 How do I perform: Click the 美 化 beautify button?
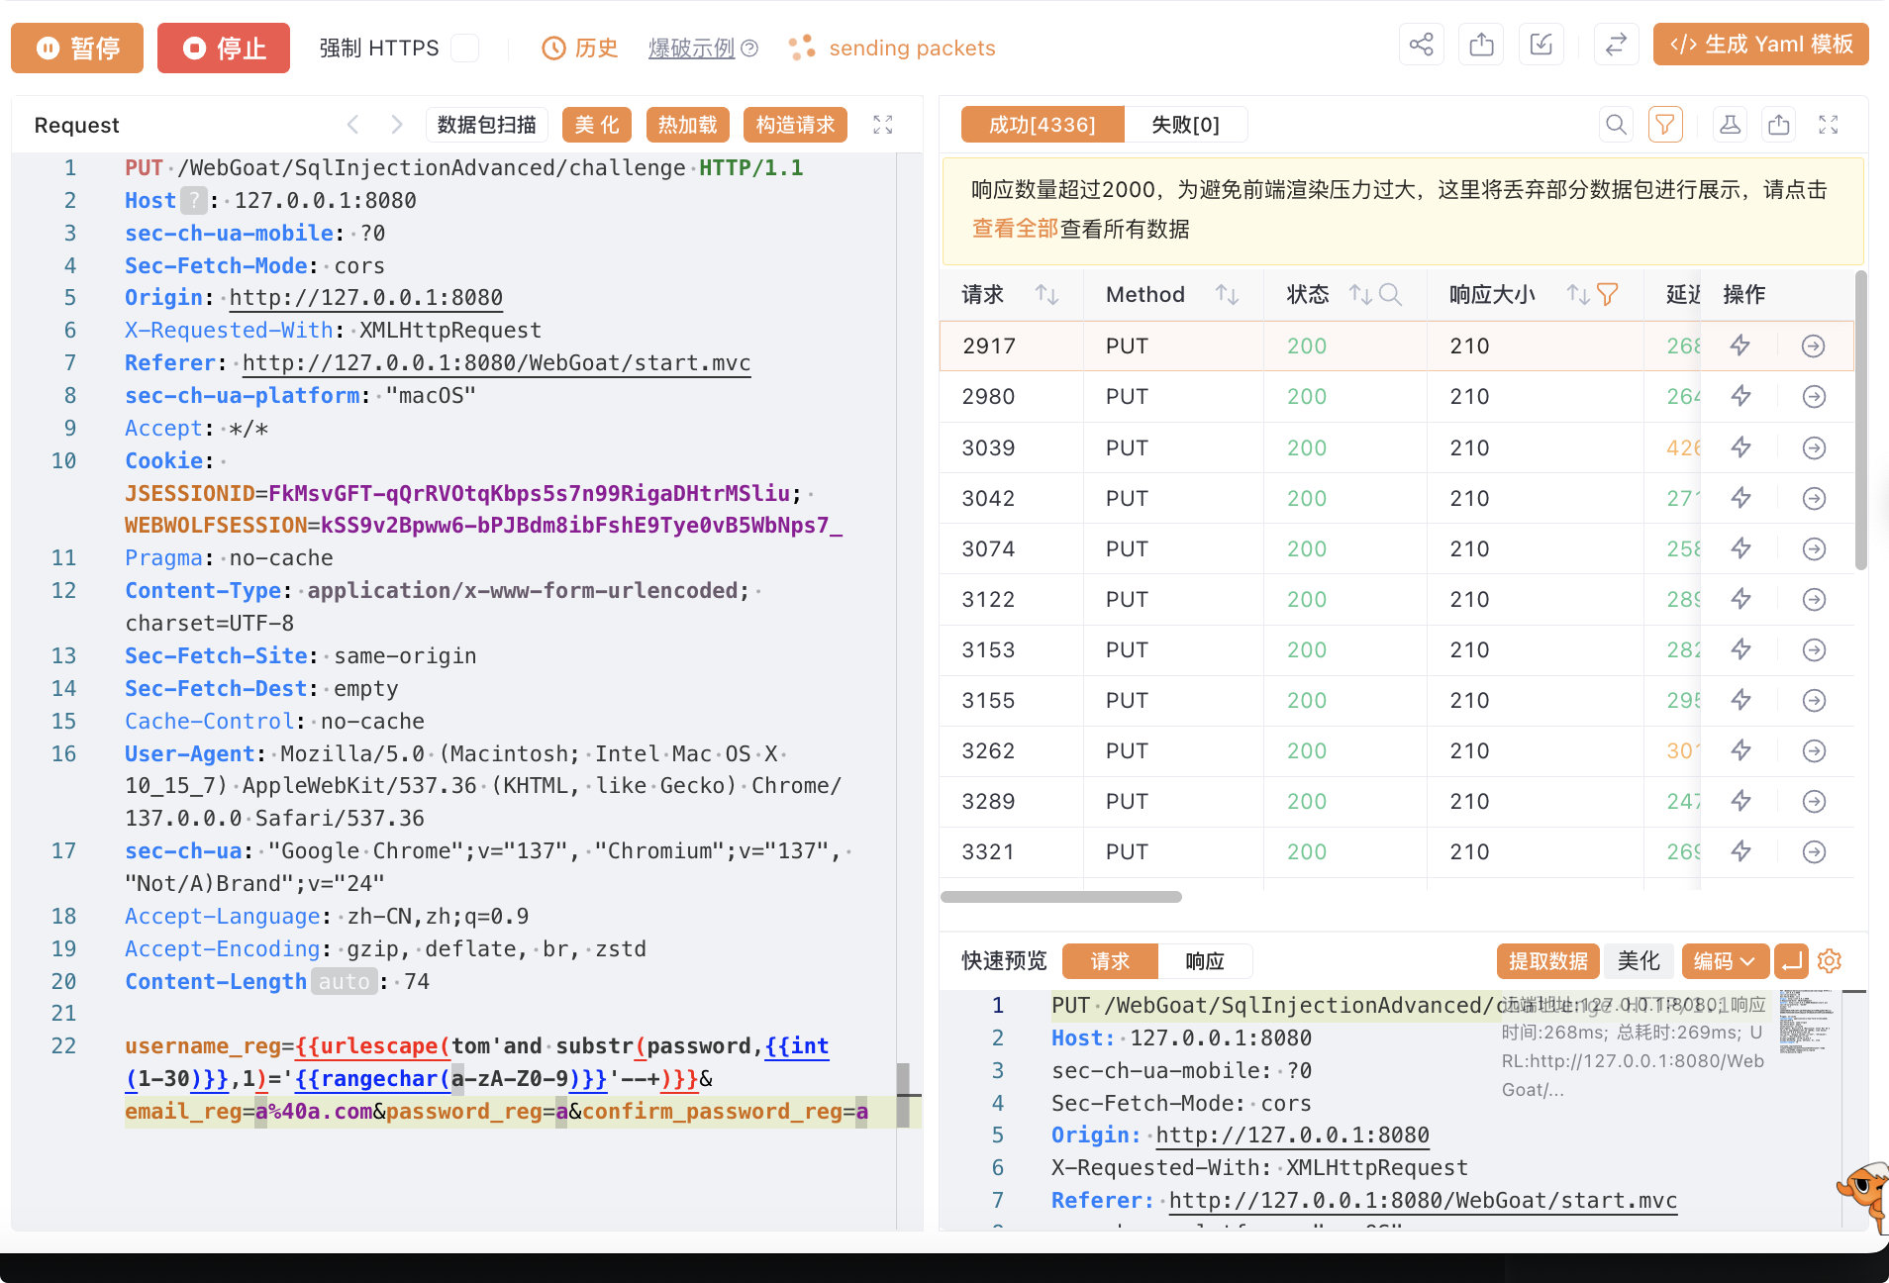tap(597, 125)
